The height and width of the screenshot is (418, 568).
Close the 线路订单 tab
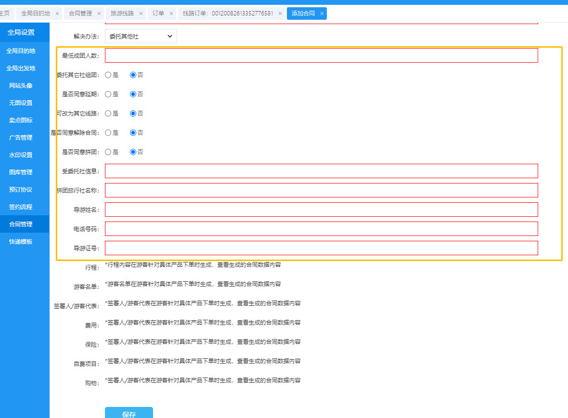(280, 13)
